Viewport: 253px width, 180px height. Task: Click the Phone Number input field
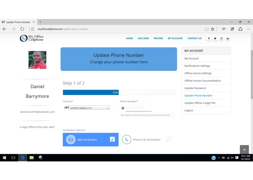point(138,108)
